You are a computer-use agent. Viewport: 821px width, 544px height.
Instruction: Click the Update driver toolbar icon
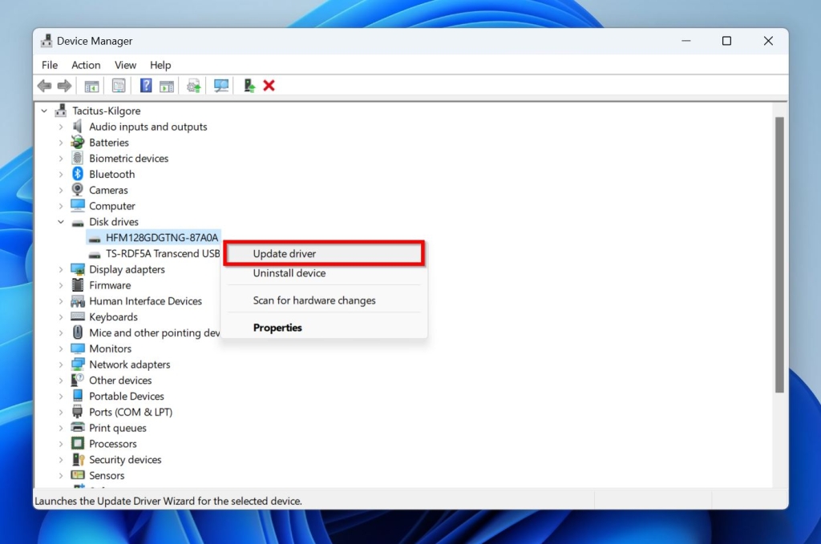tap(193, 86)
